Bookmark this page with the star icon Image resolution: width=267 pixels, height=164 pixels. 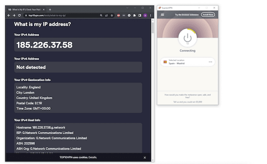(112, 16)
